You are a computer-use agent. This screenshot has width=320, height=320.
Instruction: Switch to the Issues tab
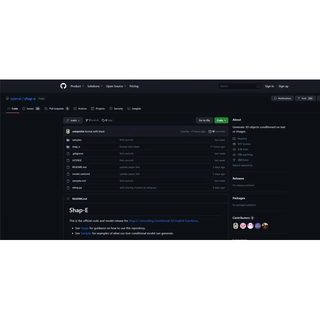[31, 108]
